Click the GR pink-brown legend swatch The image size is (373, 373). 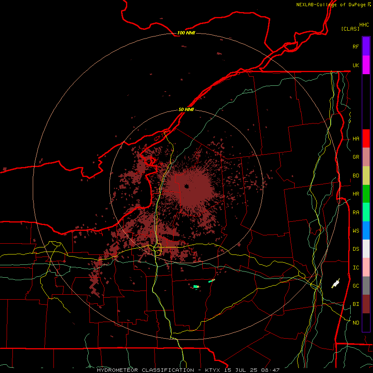coord(366,157)
